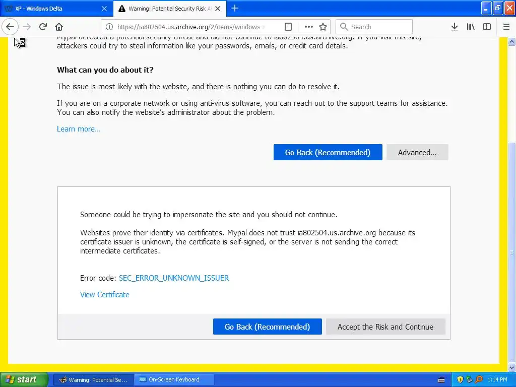
Task: Minimize the browser window
Action: pyautogui.click(x=486, y=8)
